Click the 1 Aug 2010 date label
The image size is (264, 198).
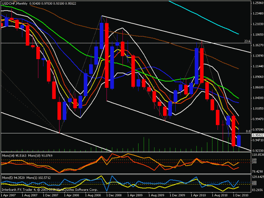click(x=220, y=195)
